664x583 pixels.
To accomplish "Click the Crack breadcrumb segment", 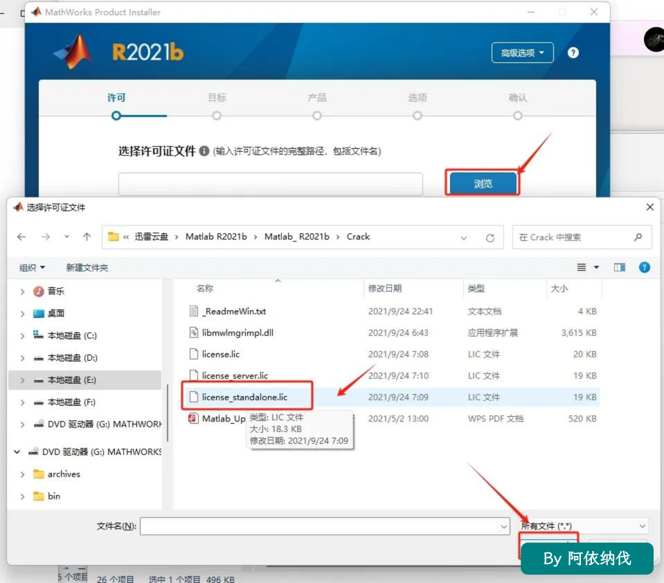I will (358, 237).
